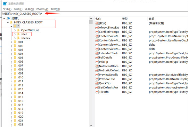This screenshot has height=127, width=188.
Task: Select the 计算机 computer icon
Action: click(8, 18)
